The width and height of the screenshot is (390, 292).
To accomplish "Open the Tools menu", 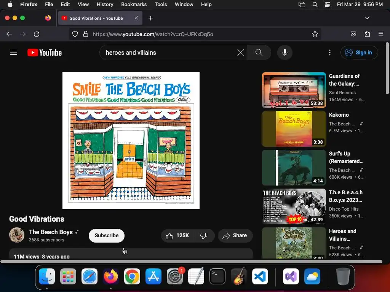I will pyautogui.click(x=161, y=4).
